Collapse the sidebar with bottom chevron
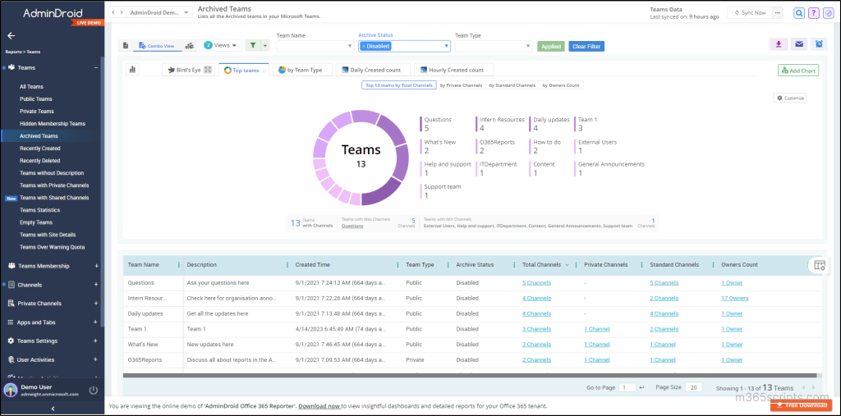Image resolution: width=841 pixels, height=416 pixels. (x=53, y=409)
